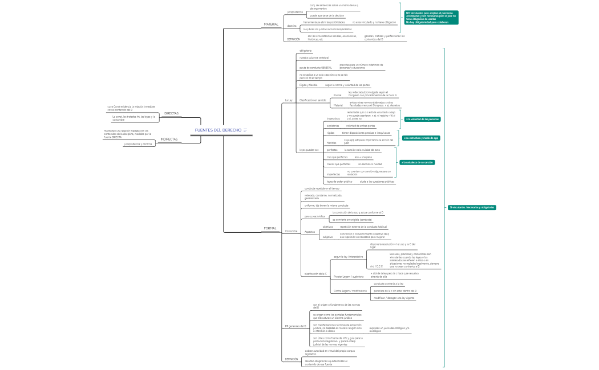Select the jurisprudencia node under MATERIAL
The width and height of the screenshot is (599, 370).
[x=295, y=12]
